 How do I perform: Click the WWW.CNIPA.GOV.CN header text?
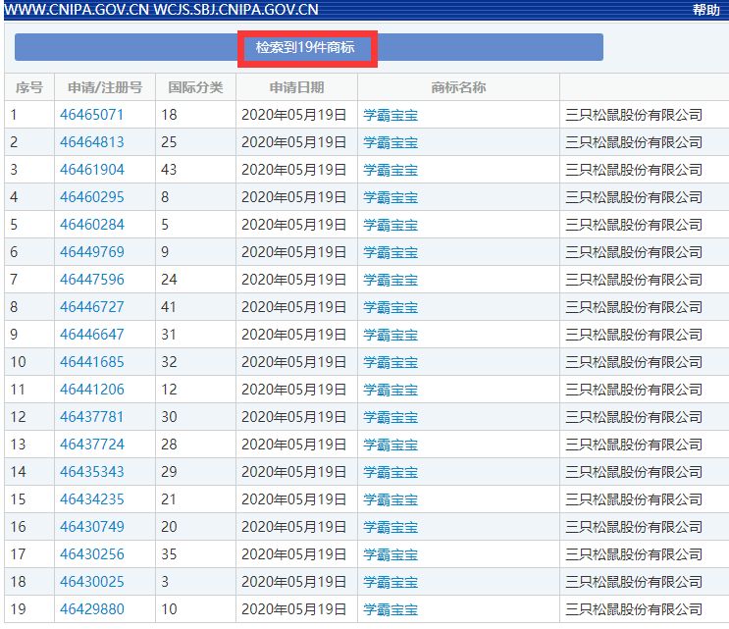coord(77,10)
